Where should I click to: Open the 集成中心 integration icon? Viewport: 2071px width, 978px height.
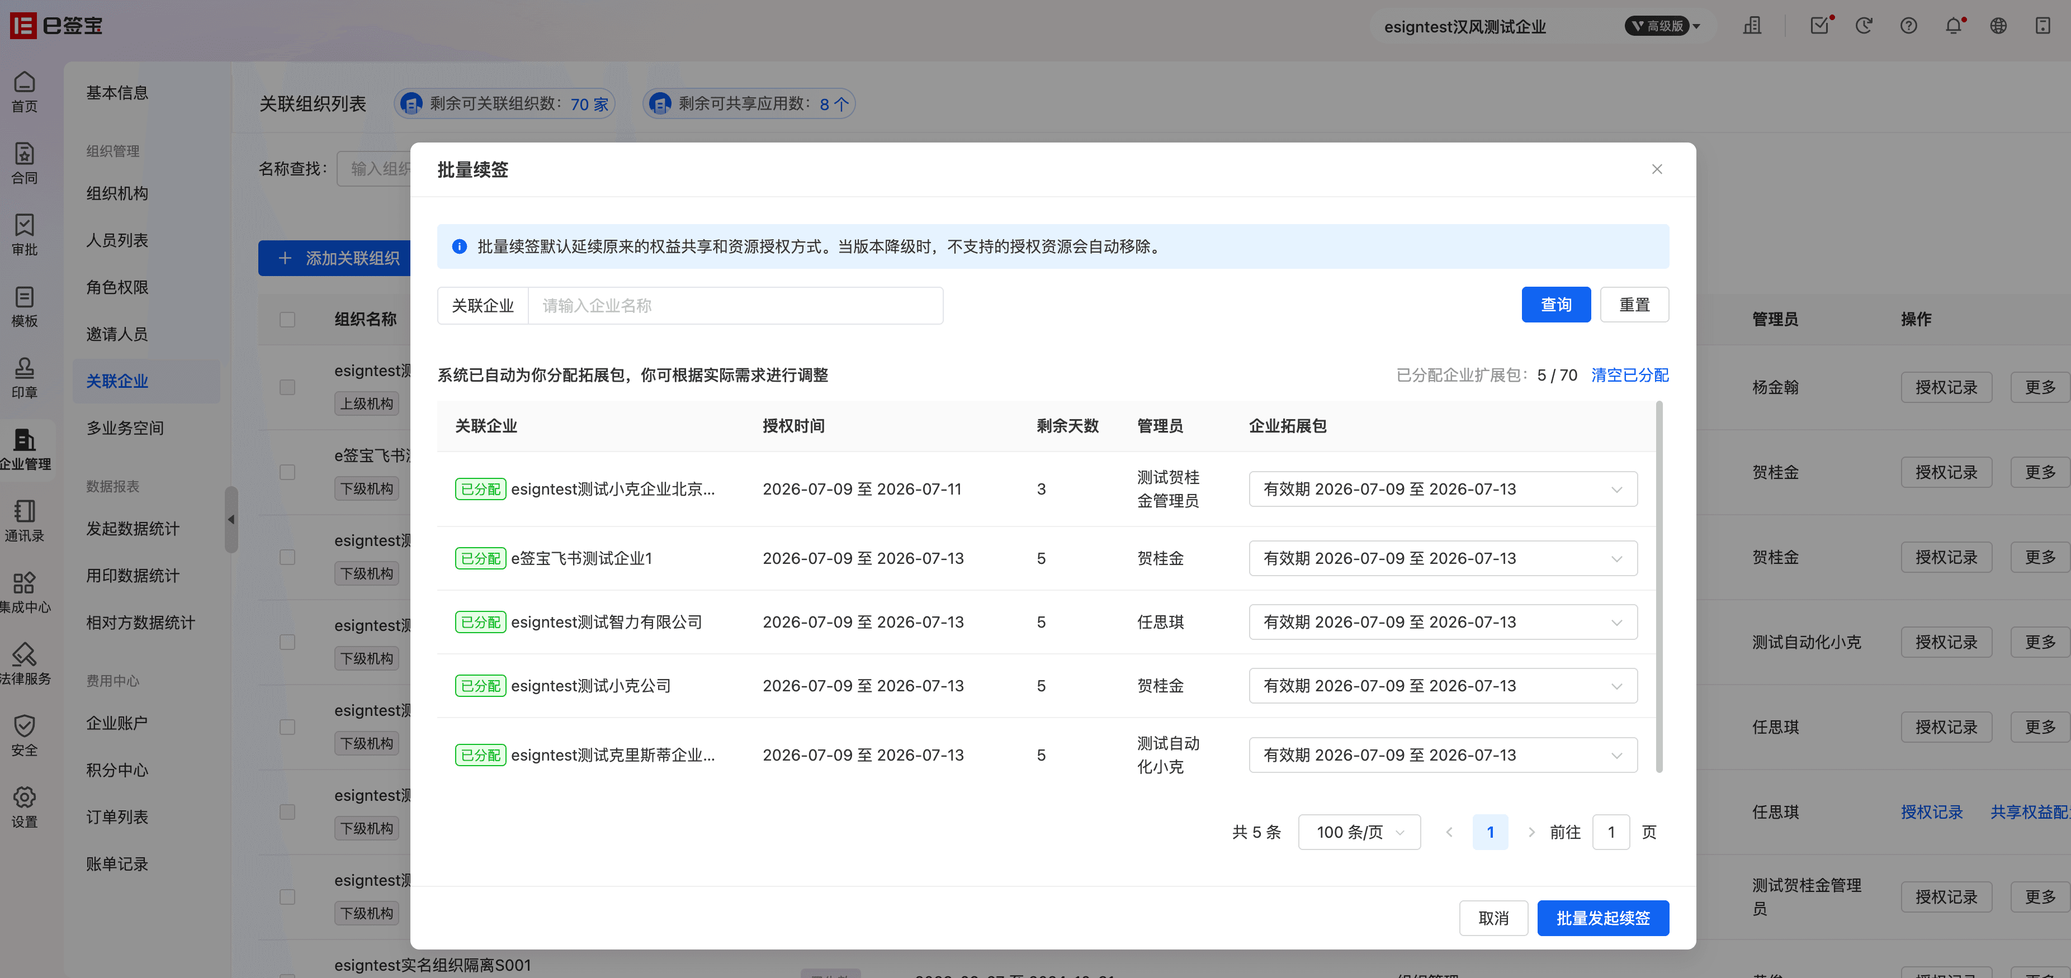[x=25, y=592]
